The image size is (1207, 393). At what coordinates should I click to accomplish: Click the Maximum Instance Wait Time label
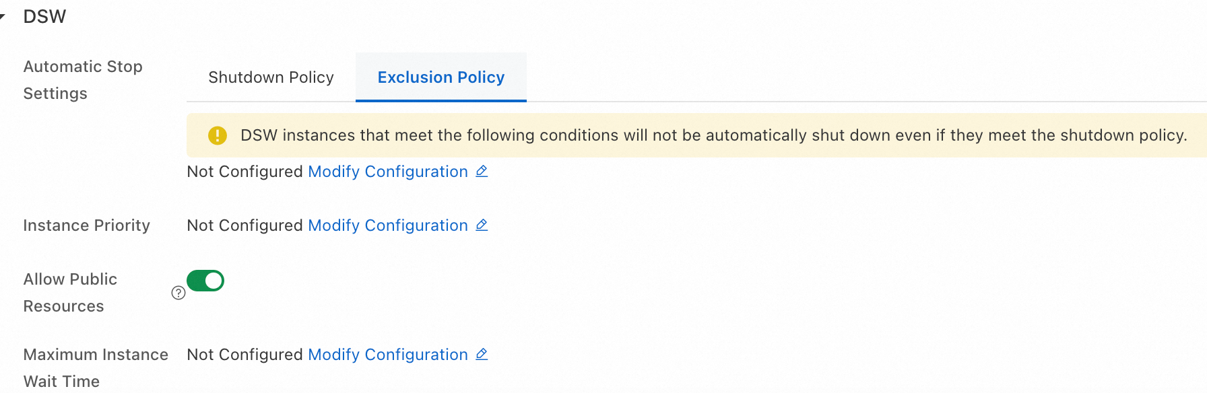point(96,368)
